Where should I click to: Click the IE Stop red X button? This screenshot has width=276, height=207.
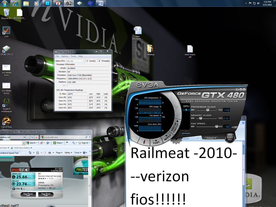coord(36,137)
